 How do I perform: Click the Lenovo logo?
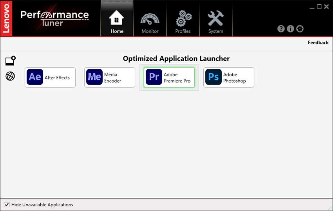click(6, 18)
